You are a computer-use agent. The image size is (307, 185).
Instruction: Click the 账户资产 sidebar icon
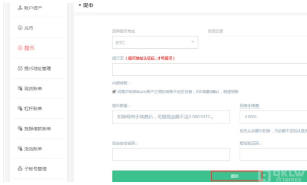[x=20, y=8]
